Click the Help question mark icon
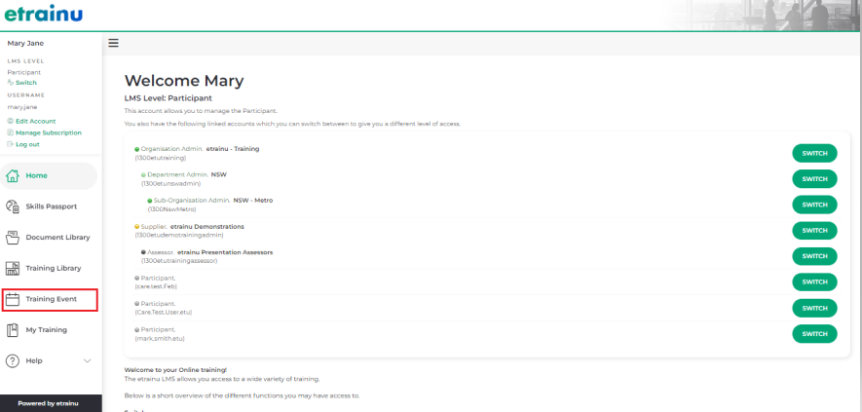This screenshot has height=412, width=862. [12, 360]
